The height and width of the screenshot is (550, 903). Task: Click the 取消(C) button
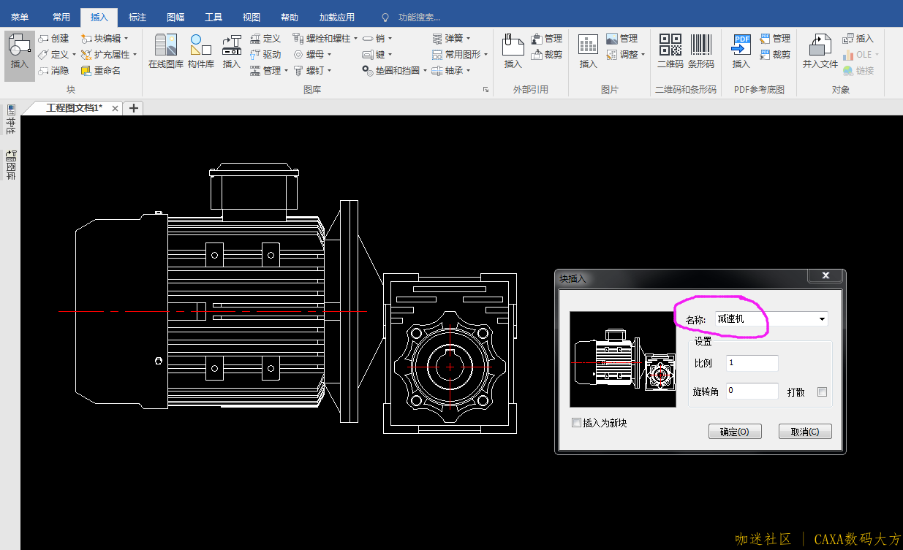pyautogui.click(x=805, y=432)
